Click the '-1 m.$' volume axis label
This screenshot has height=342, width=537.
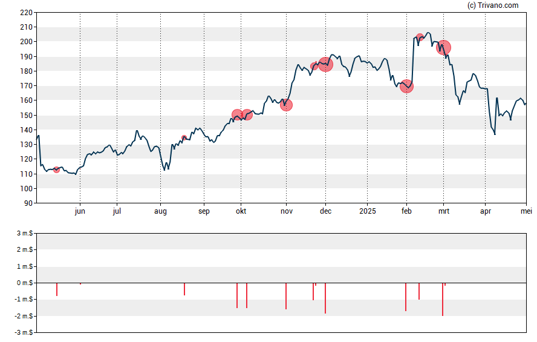pyautogui.click(x=24, y=299)
